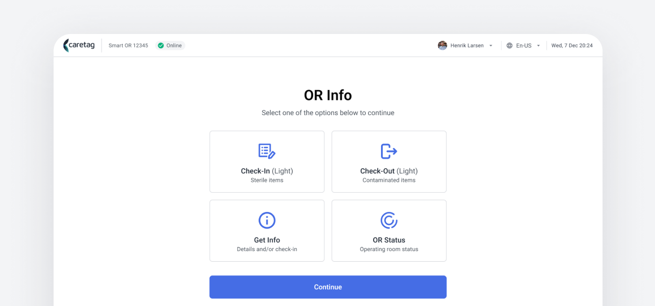Expand the En-US language dropdown arrow
The height and width of the screenshot is (306, 655).
tap(538, 45)
